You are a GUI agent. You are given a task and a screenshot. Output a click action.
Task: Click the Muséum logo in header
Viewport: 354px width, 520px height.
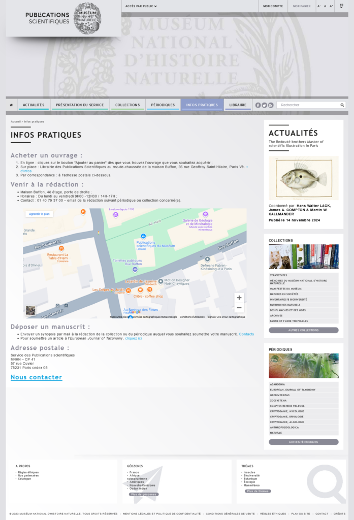point(87,18)
